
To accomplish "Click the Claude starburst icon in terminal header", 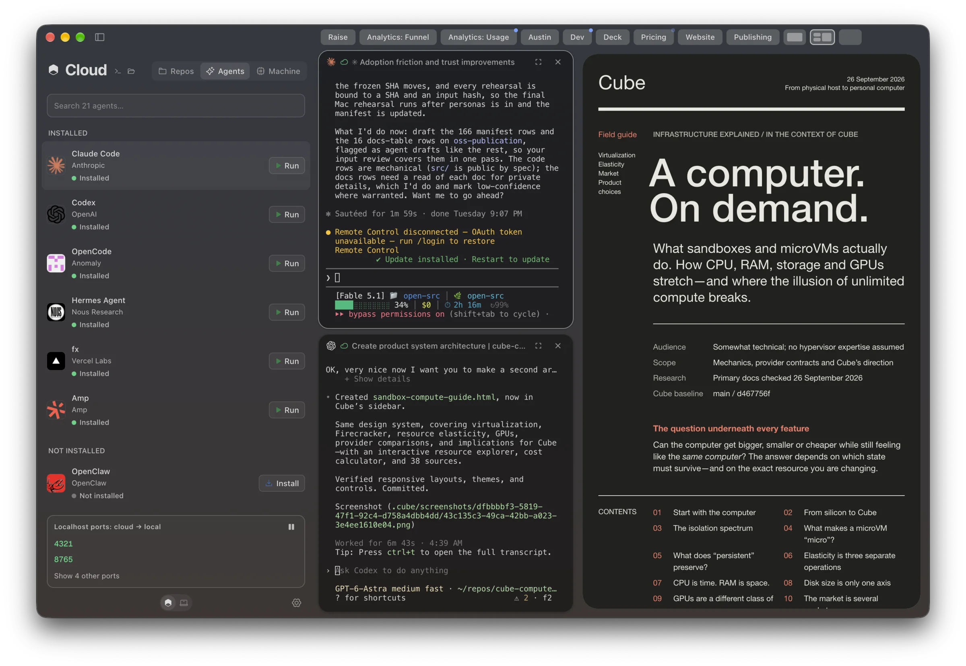I will coord(331,62).
